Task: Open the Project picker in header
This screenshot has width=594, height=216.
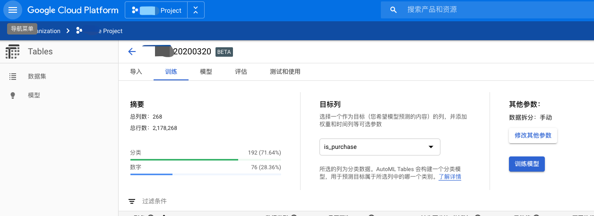Action: pos(156,10)
